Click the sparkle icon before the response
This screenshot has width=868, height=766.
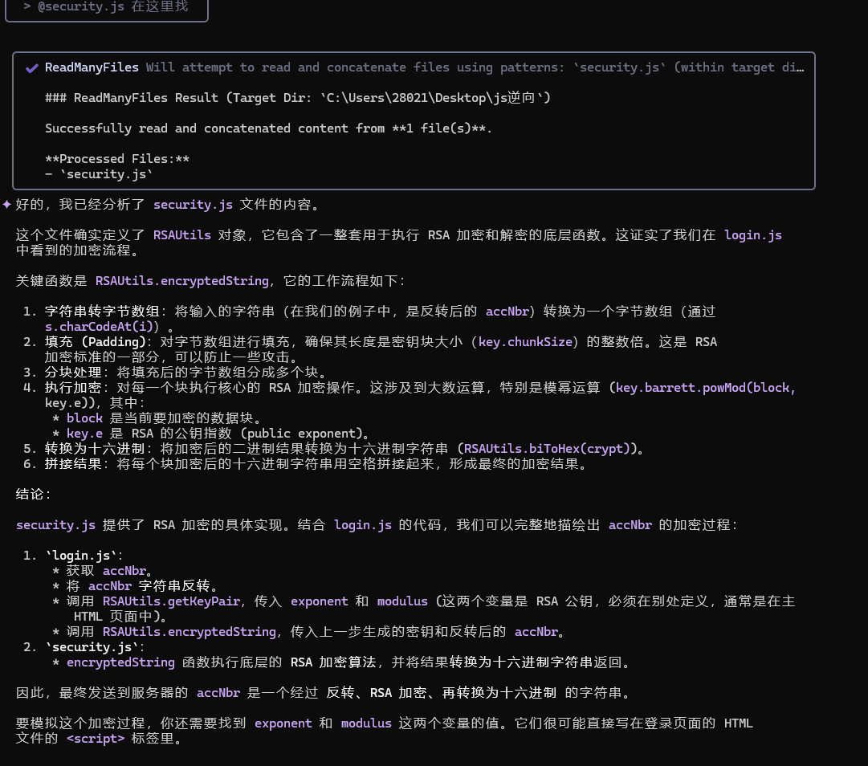(x=6, y=205)
